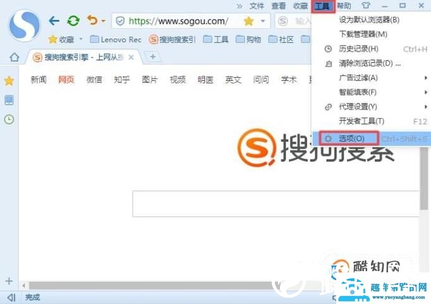The height and width of the screenshot is (304, 431).
Task: Go to 图片 search link
Action: coord(150,80)
